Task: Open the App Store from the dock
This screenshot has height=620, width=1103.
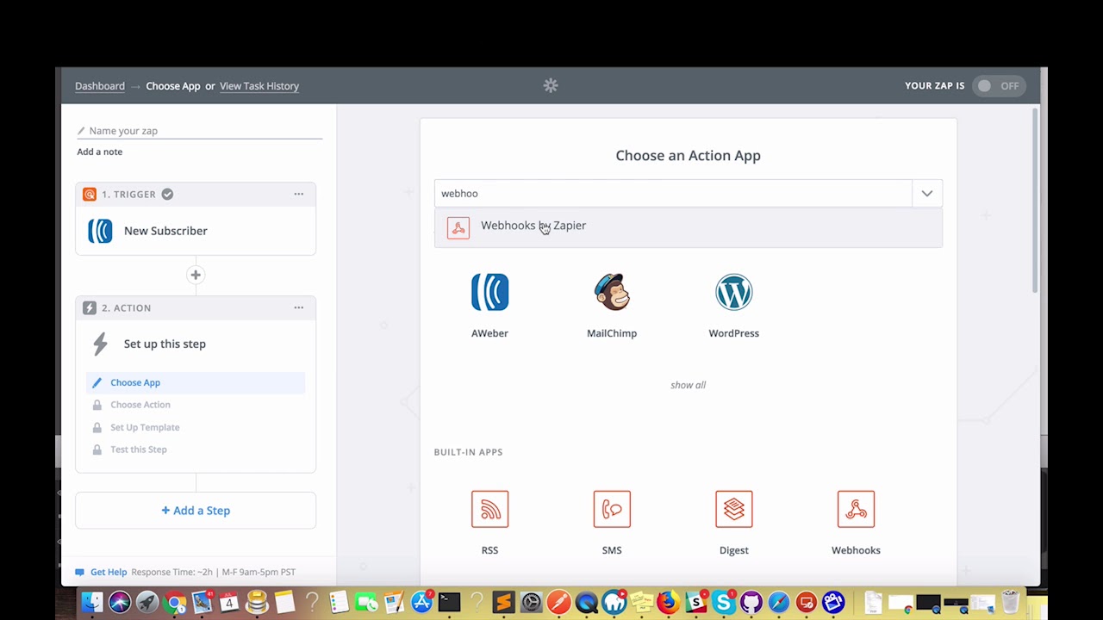Action: click(421, 603)
